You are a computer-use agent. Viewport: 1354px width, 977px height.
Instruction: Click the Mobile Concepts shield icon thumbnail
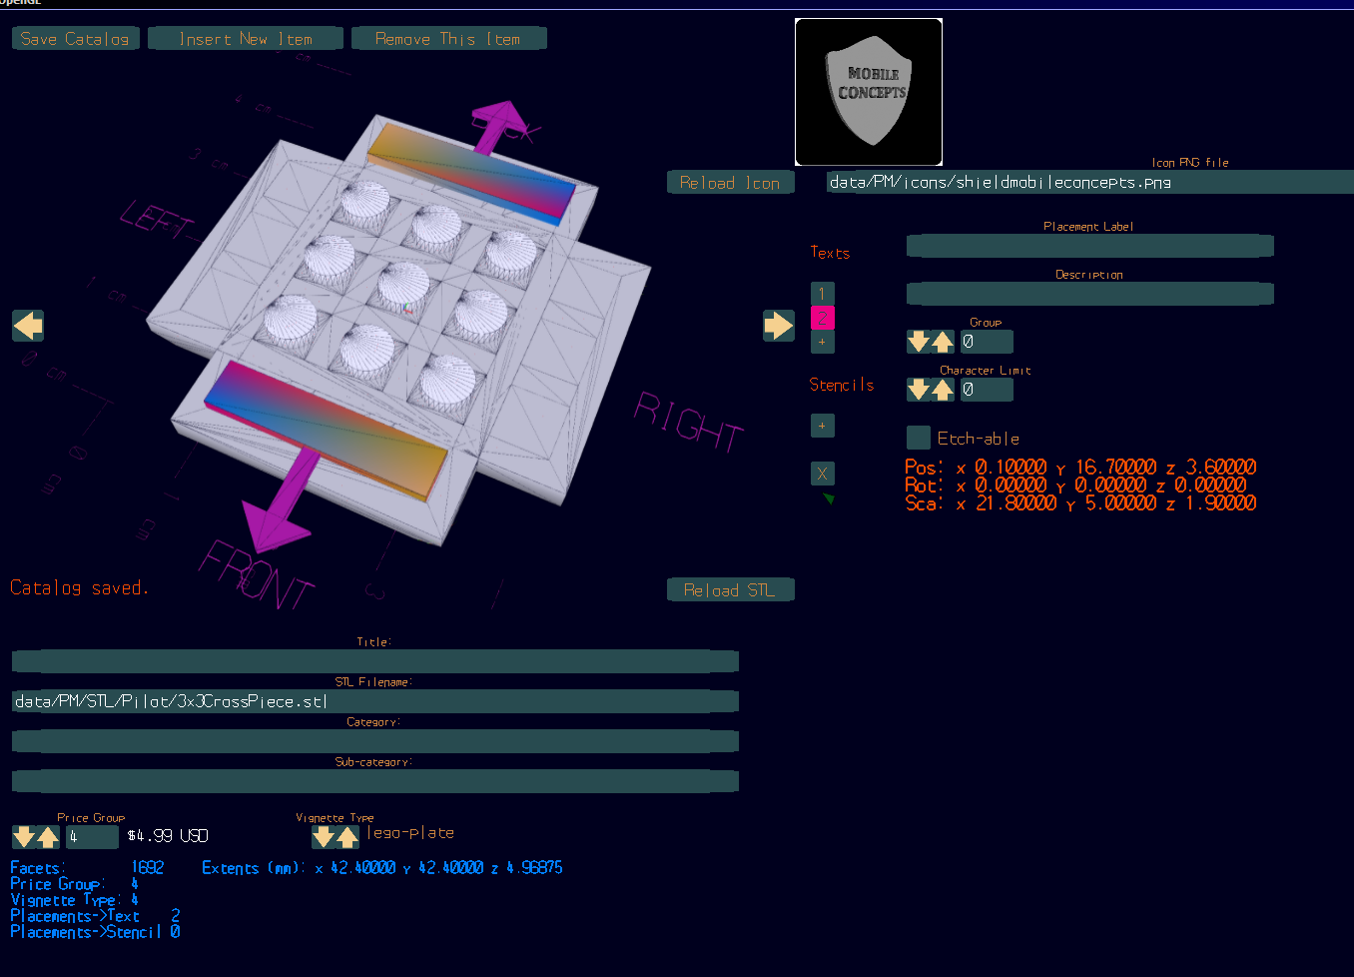868,92
